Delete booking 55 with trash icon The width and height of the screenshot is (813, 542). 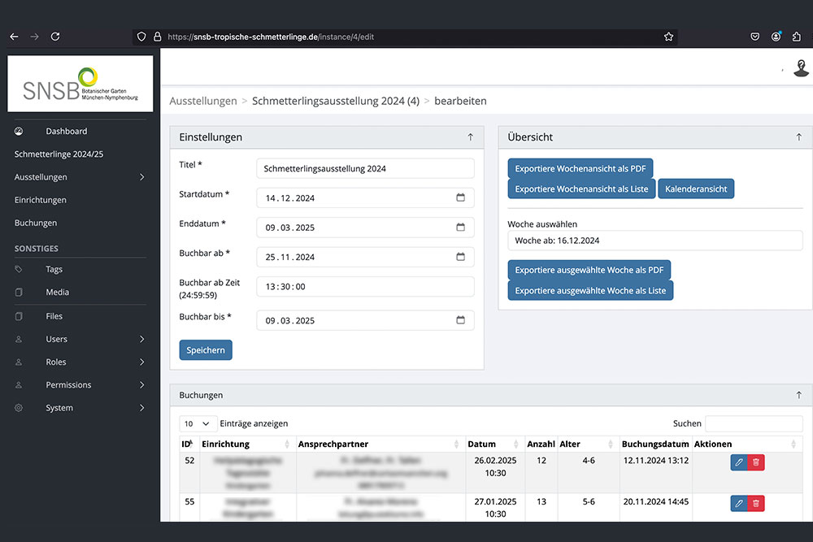coord(756,504)
